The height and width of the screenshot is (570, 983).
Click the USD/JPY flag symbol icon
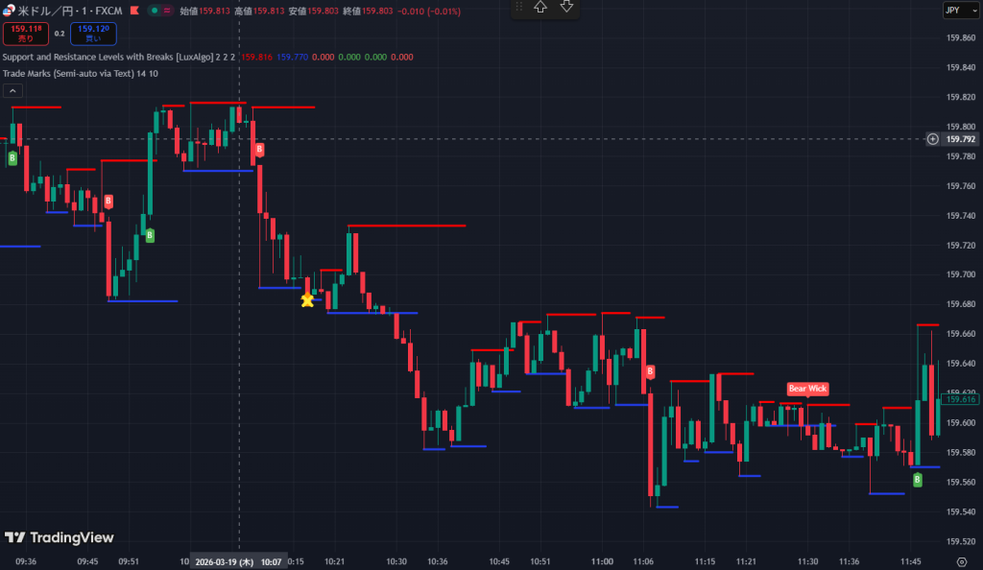tap(9, 12)
